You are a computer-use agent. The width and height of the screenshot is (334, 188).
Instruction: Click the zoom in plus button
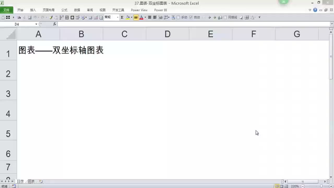click(331, 186)
